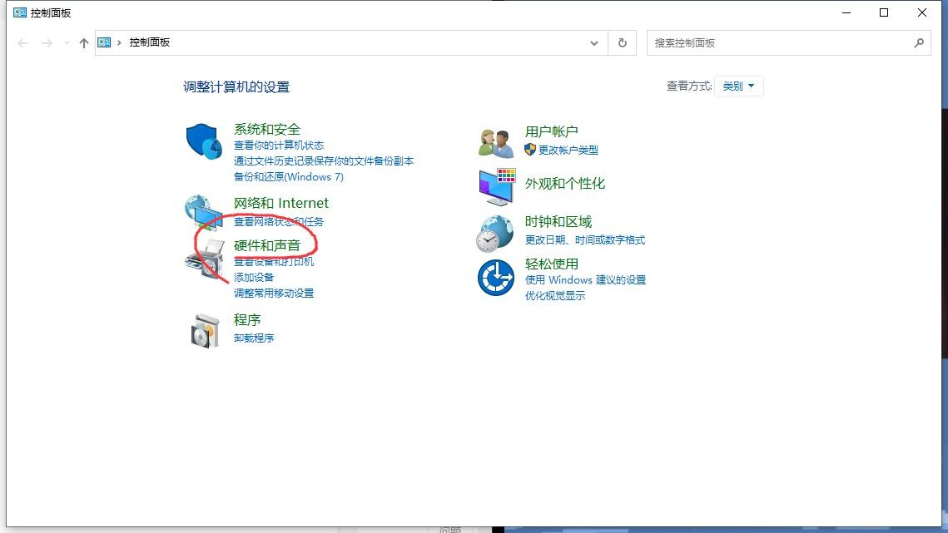Open the 类别 view-by dropdown
948x533 pixels.
(x=738, y=85)
